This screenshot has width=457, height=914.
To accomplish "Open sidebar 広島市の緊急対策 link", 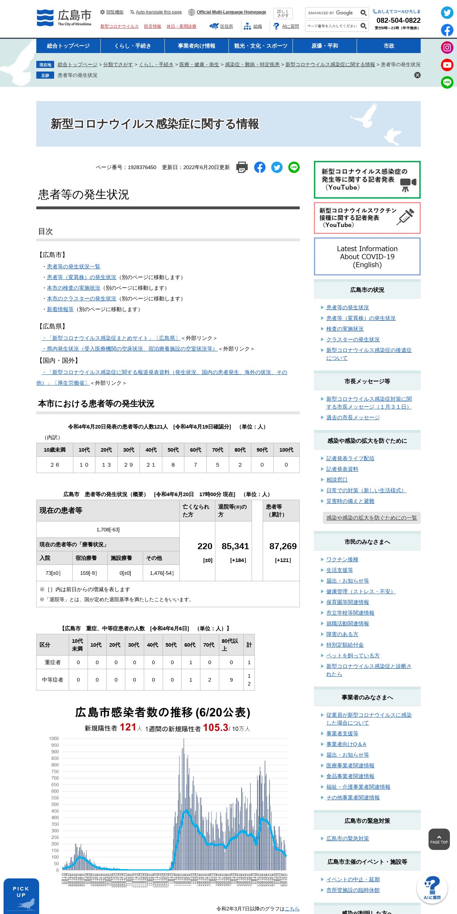I will (347, 839).
